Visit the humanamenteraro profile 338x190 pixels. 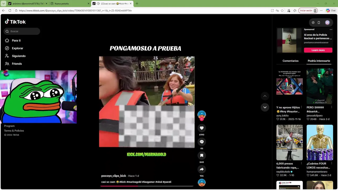317,172
